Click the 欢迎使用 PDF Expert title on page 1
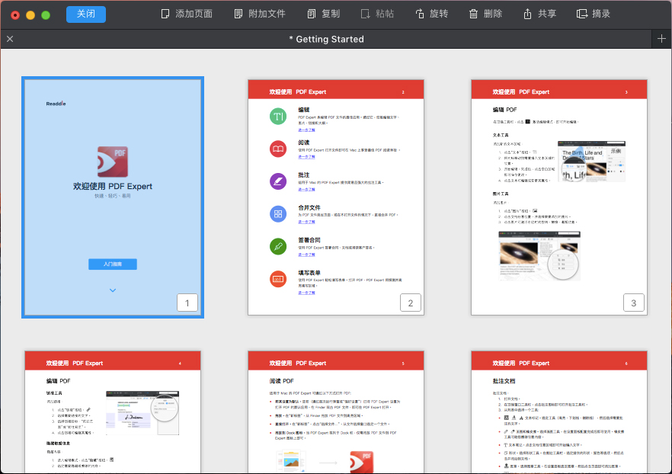 pos(113,186)
